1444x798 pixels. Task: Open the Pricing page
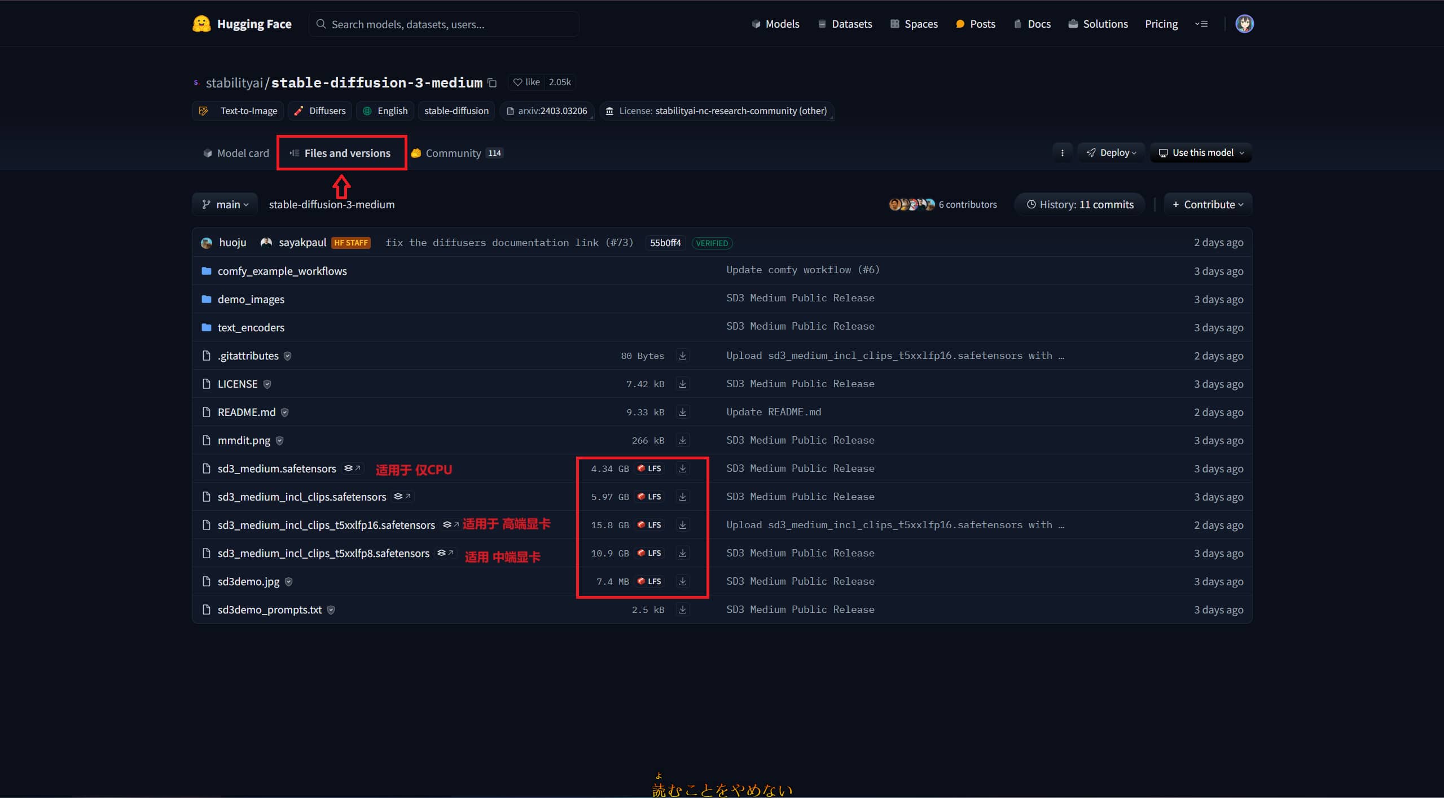point(1161,24)
